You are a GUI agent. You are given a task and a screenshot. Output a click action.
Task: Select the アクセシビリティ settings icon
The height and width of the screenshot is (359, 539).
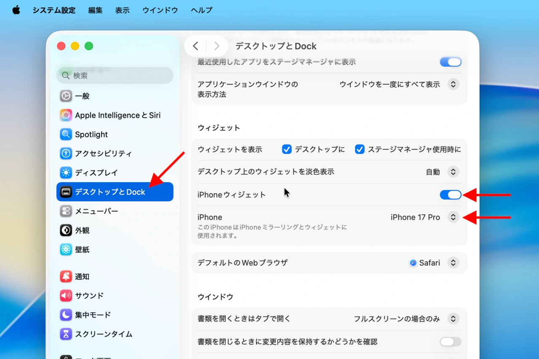(66, 153)
